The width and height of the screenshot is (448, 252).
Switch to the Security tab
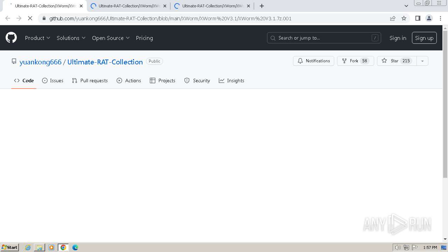click(197, 80)
